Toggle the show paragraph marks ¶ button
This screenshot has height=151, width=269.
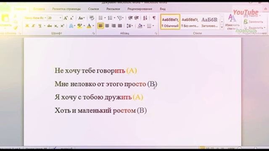click(154, 18)
